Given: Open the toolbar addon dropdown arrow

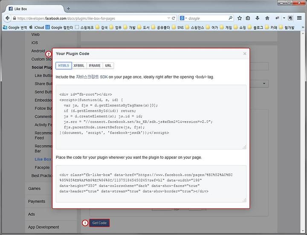Looking at the screenshot, I should 284,18.
